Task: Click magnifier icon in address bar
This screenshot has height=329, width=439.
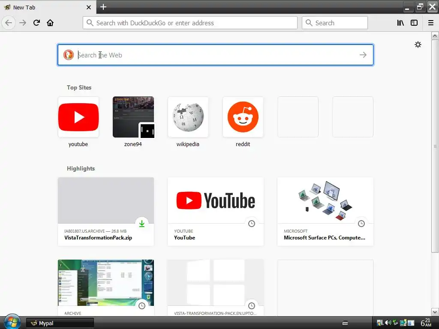Action: pyautogui.click(x=90, y=23)
